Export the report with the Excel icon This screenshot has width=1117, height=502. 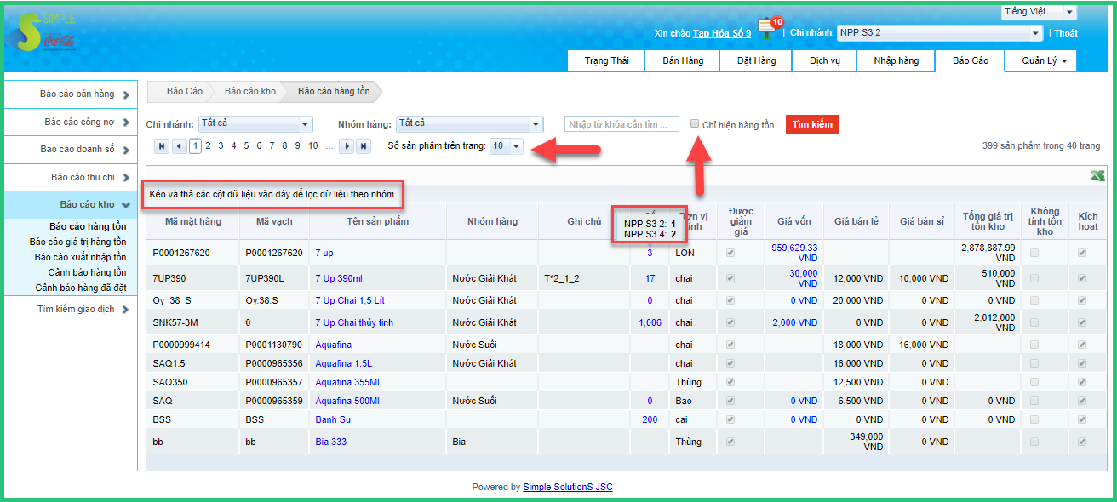point(1098,176)
